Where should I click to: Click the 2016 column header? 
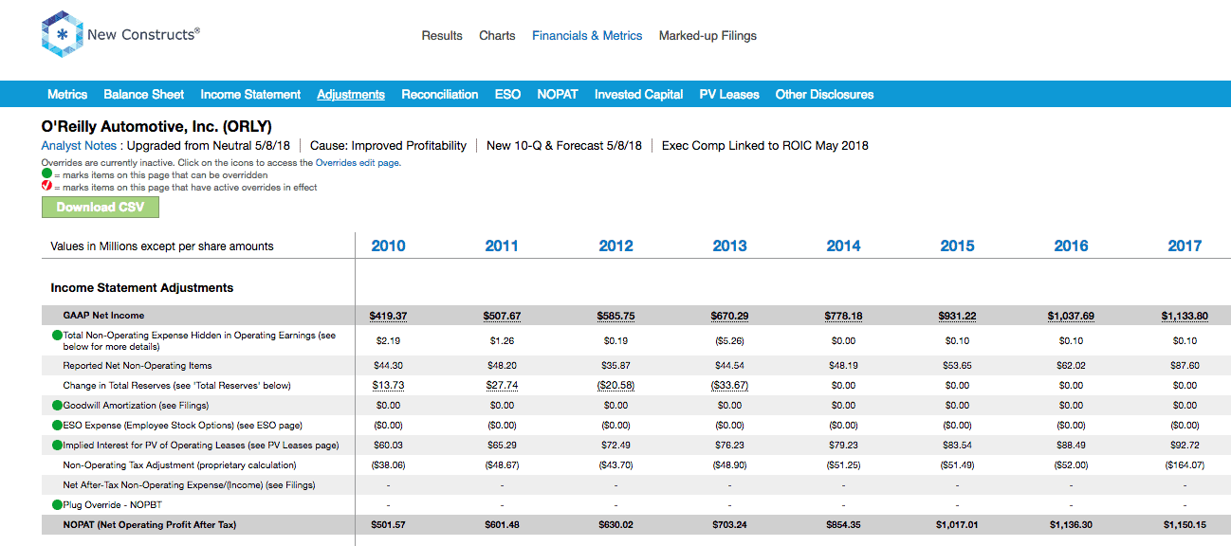click(1071, 246)
